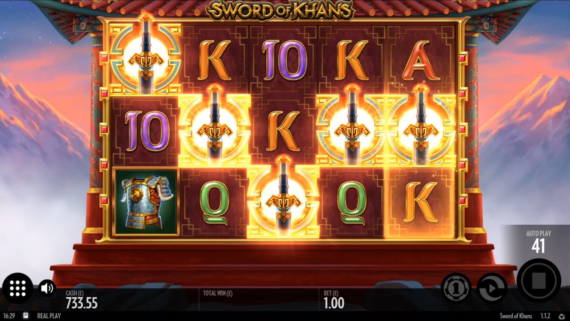Mute the game sound
This screenshot has height=321, width=570.
click(x=47, y=288)
